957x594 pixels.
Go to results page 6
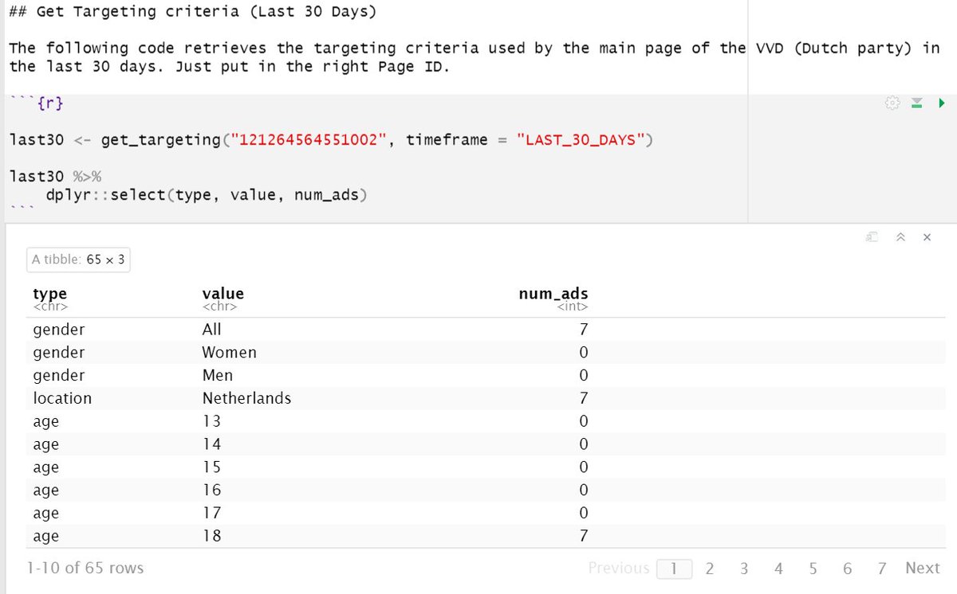pos(847,568)
